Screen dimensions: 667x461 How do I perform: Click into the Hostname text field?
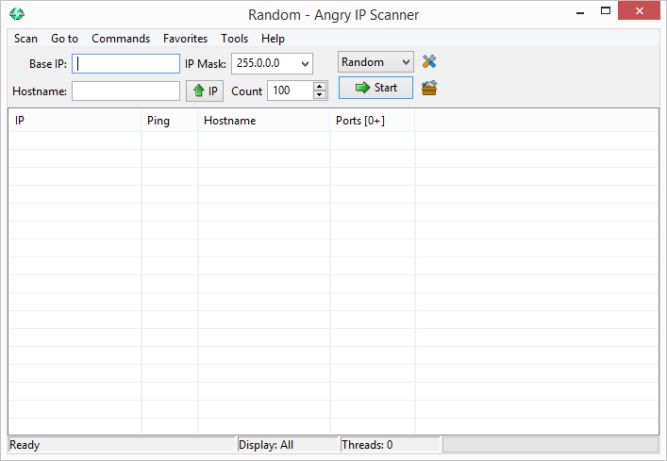pos(125,91)
